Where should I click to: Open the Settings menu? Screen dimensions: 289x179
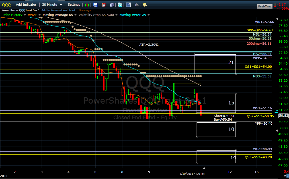[x=74, y=5]
